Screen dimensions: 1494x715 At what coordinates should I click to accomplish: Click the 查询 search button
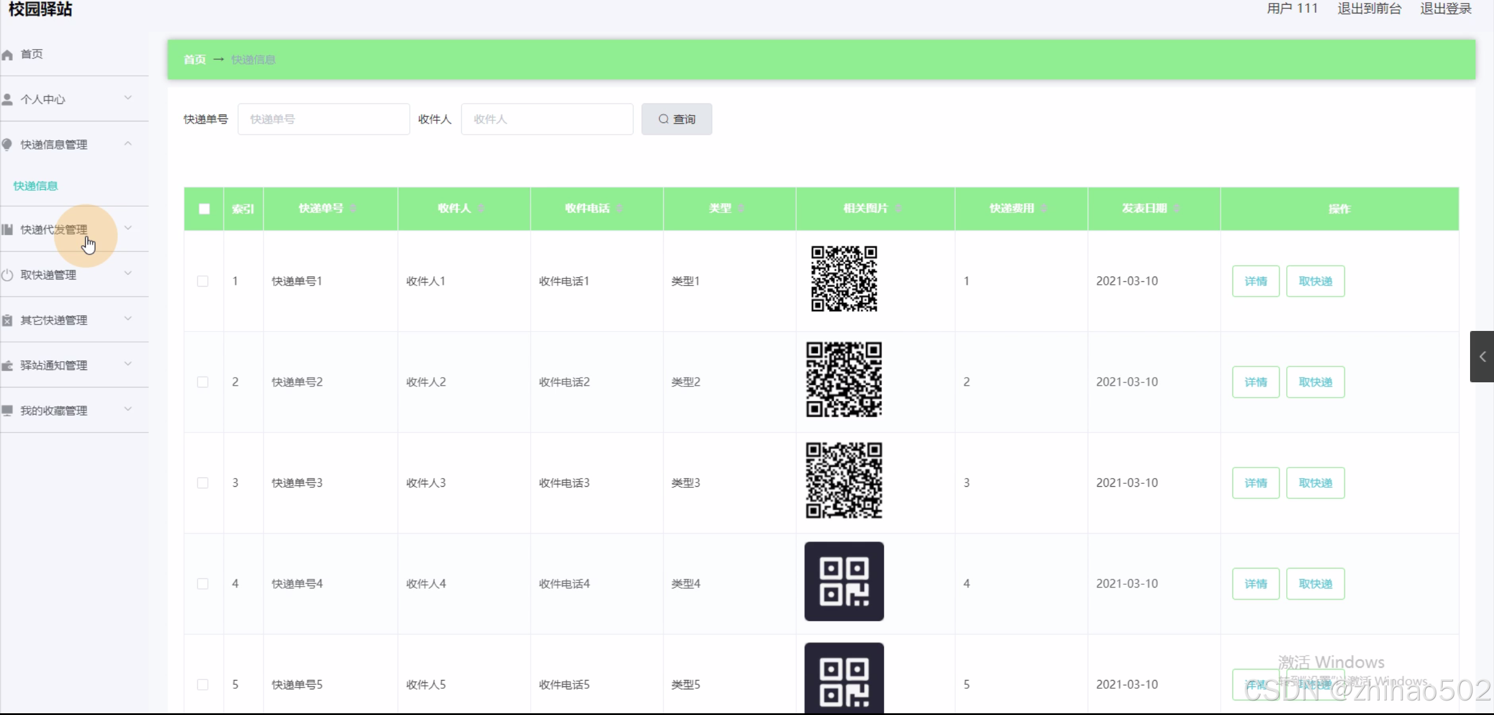coord(676,119)
